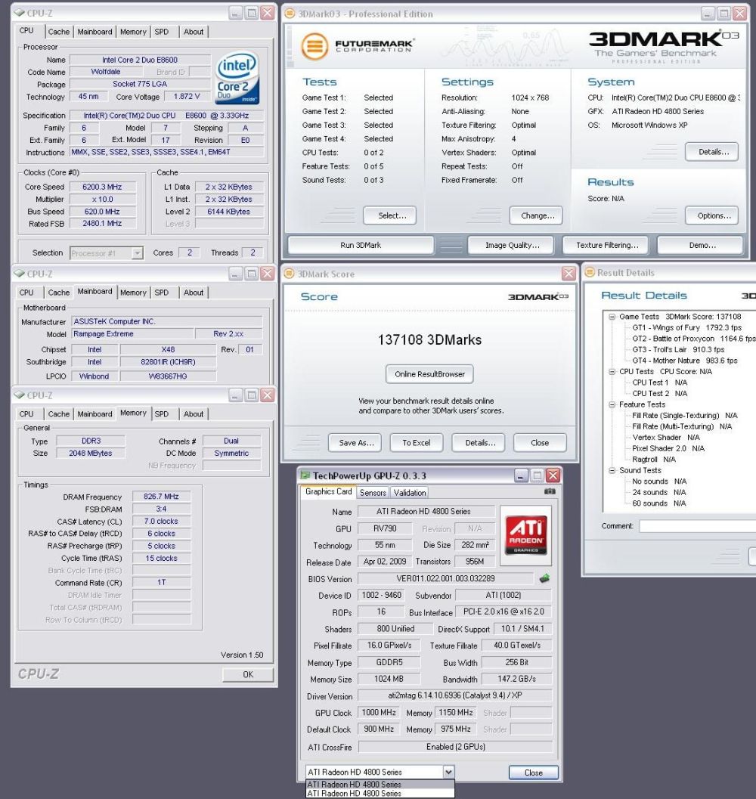Click DRAM Frequency value 826.7 MHz
This screenshot has width=756, height=799.
[161, 497]
